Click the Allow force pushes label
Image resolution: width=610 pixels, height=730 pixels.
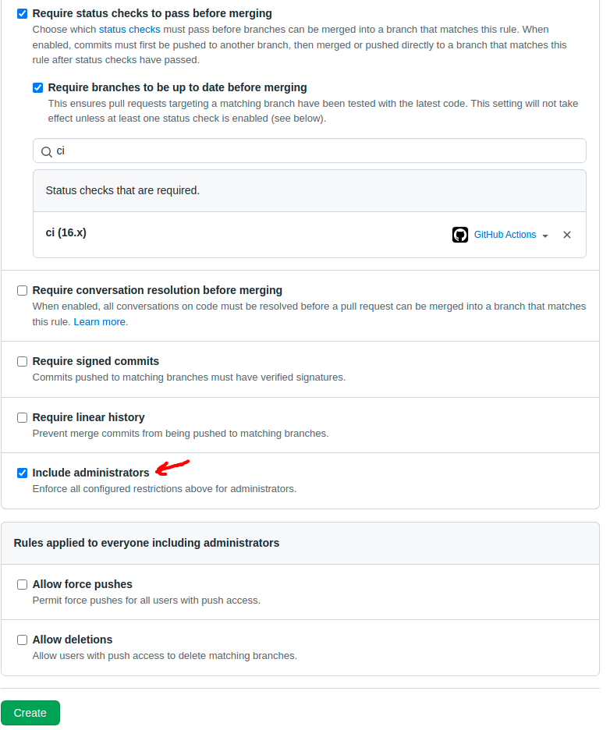pyautogui.click(x=82, y=584)
